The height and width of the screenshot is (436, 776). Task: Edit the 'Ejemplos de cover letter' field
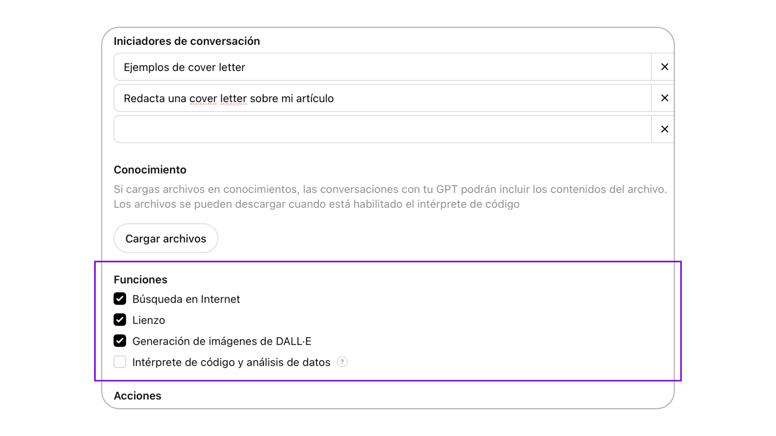(x=382, y=67)
